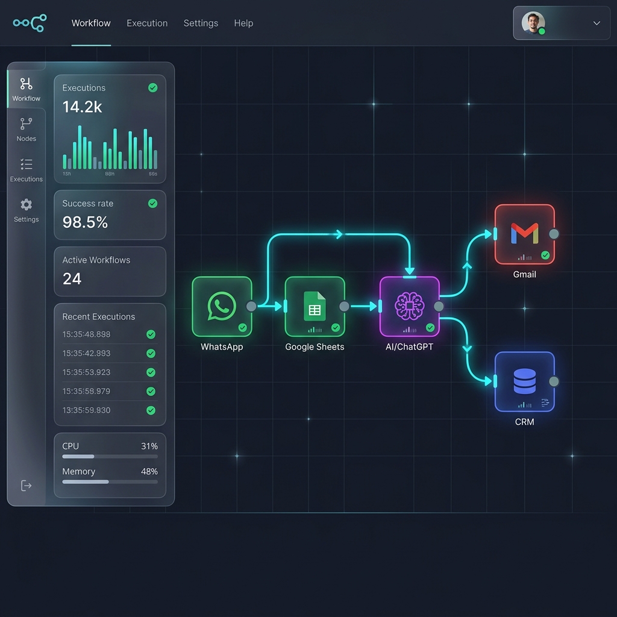The image size is (617, 617).
Task: Click the AI/ChatGPT node label
Action: point(409,347)
